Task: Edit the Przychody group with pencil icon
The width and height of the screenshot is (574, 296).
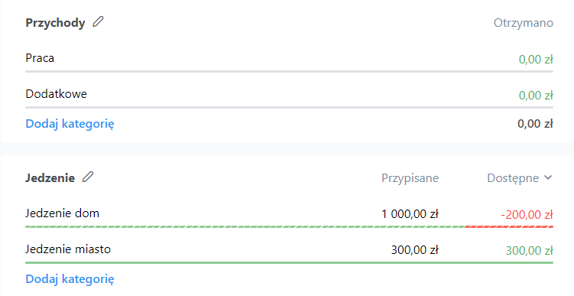Action: click(x=98, y=22)
